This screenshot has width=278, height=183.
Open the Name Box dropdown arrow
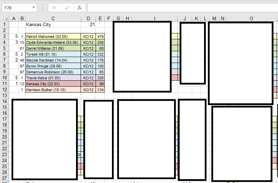pyautogui.click(x=33, y=7)
